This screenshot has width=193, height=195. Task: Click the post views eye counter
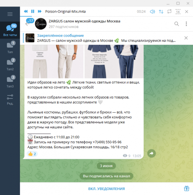[x=127, y=156]
